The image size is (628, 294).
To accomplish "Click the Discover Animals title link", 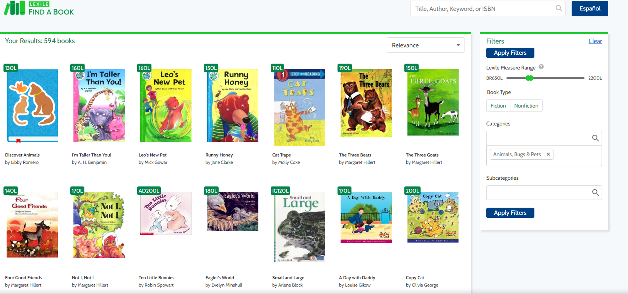I will coord(22,155).
